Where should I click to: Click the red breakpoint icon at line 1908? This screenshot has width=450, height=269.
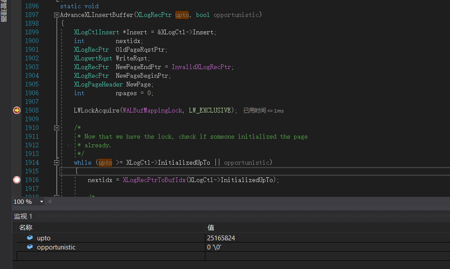coord(16,110)
